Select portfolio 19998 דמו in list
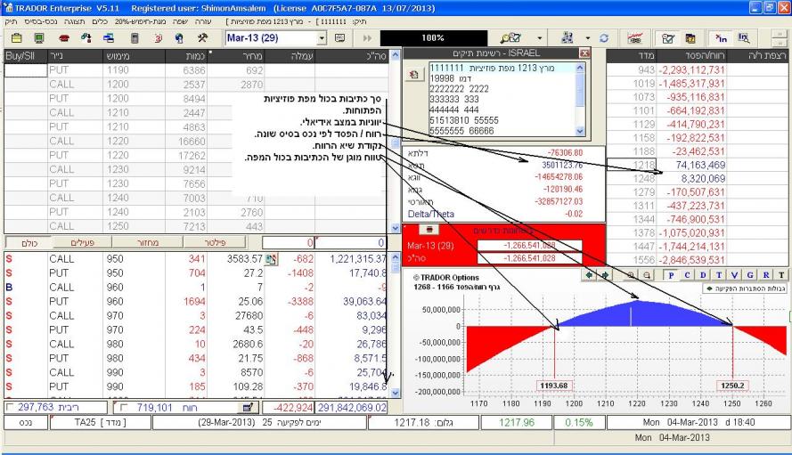 click(502, 78)
